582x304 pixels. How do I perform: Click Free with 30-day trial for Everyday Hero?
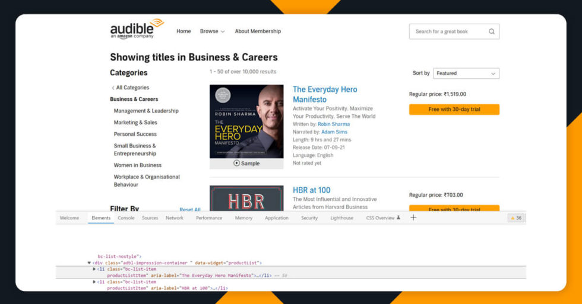coord(454,109)
